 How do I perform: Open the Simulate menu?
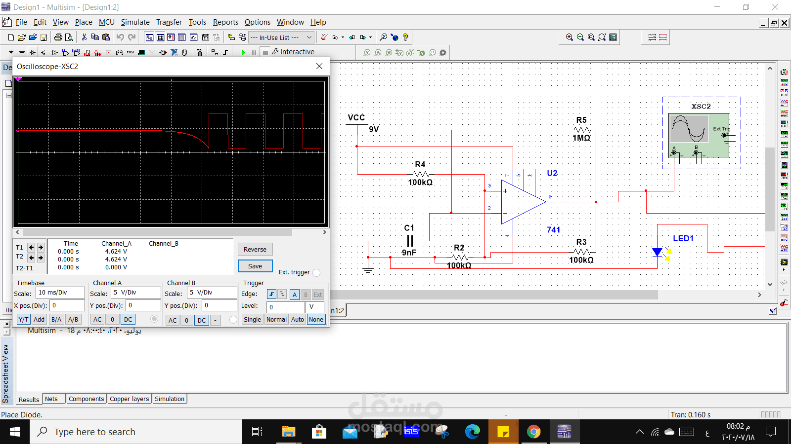(135, 22)
